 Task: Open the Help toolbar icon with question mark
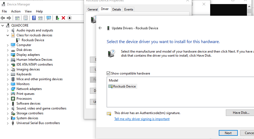point(34,18)
